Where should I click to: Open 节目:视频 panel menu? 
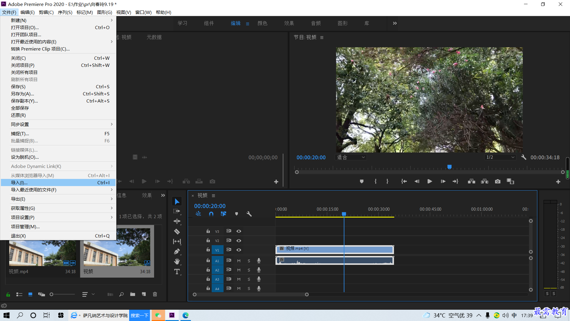coord(322,37)
